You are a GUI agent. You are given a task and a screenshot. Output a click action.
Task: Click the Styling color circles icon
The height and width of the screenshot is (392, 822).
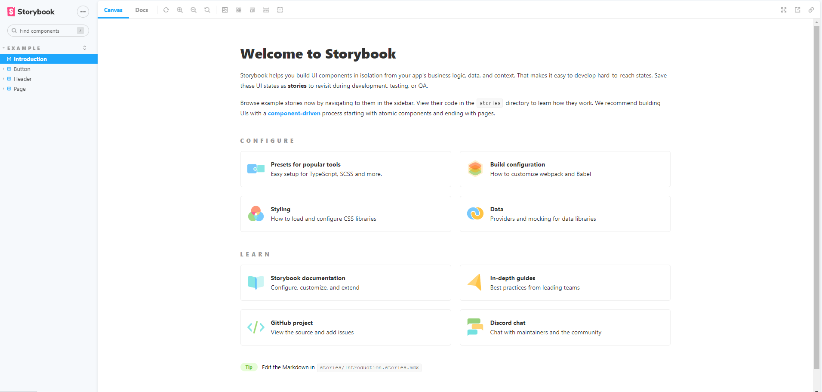256,213
